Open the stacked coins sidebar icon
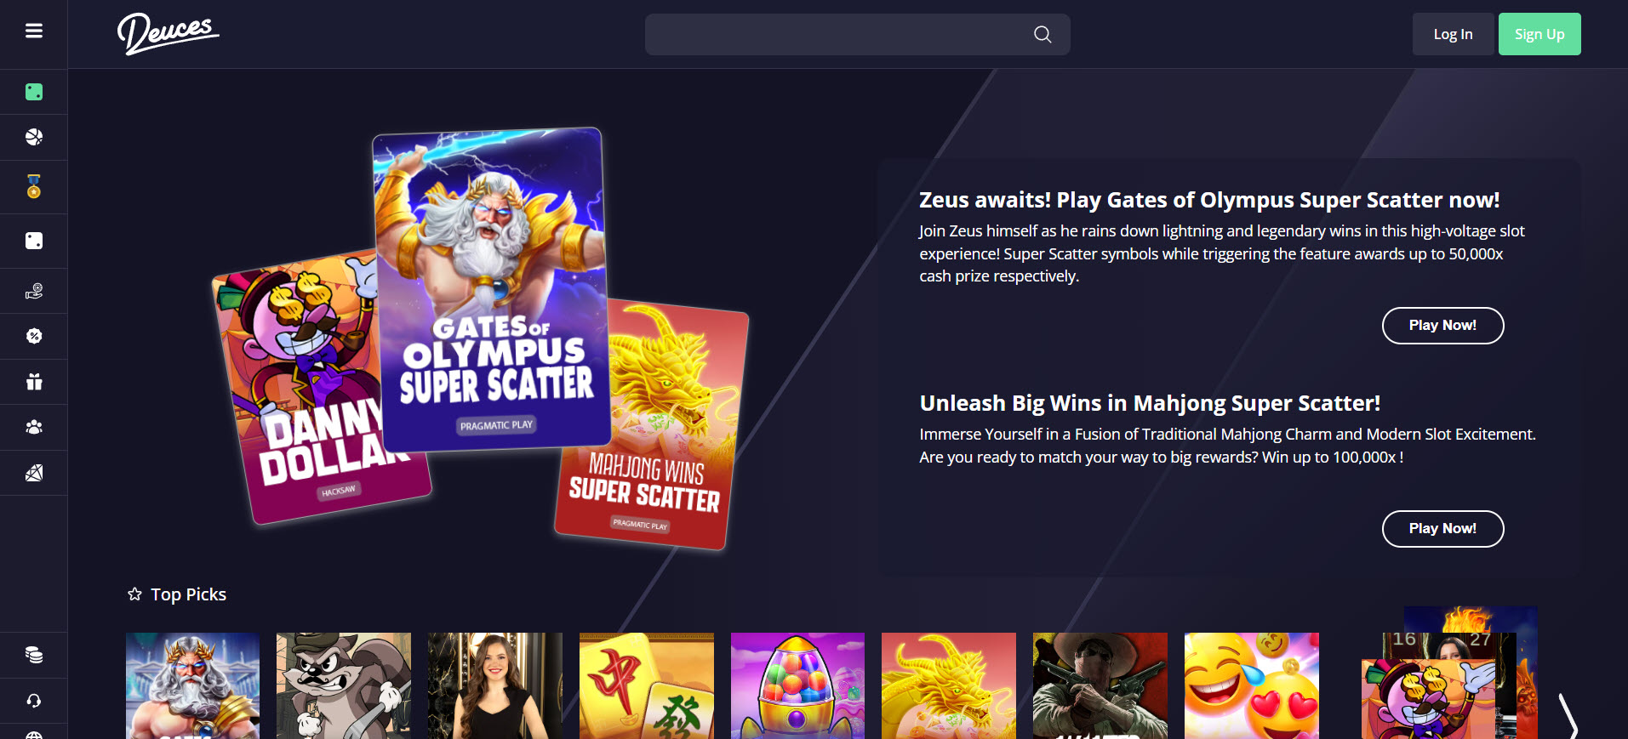Viewport: 1628px width, 739px height. click(x=34, y=655)
